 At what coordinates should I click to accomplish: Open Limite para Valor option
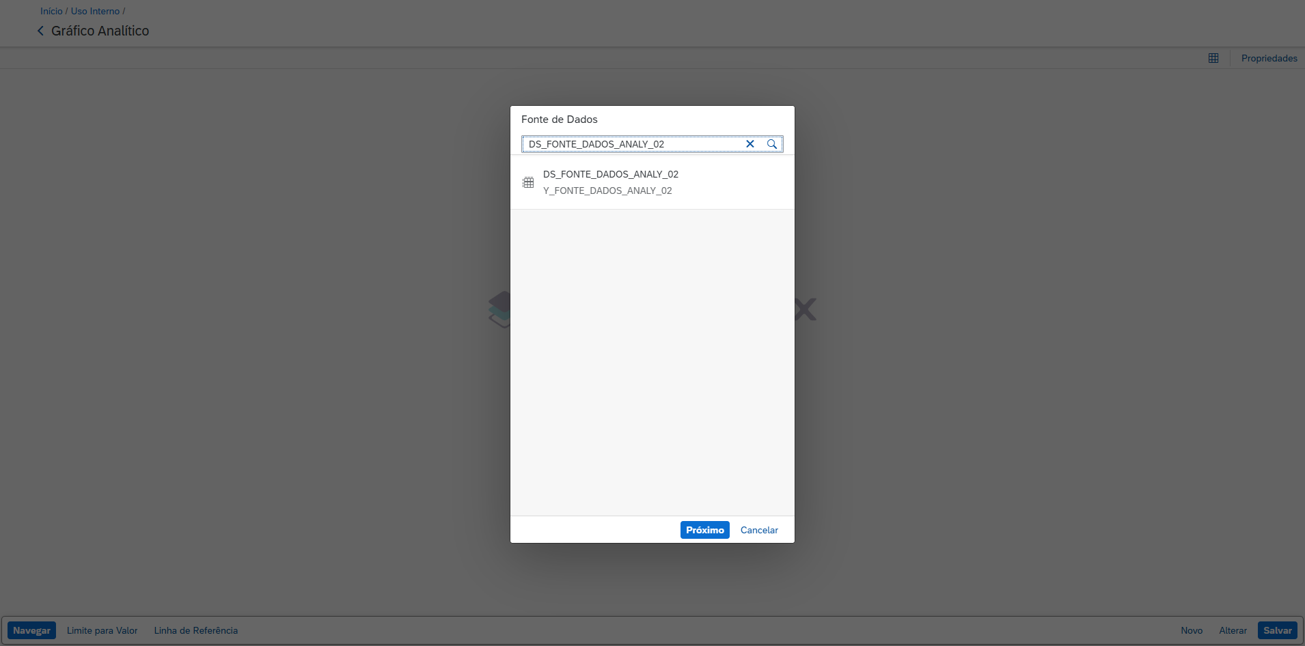pos(102,630)
